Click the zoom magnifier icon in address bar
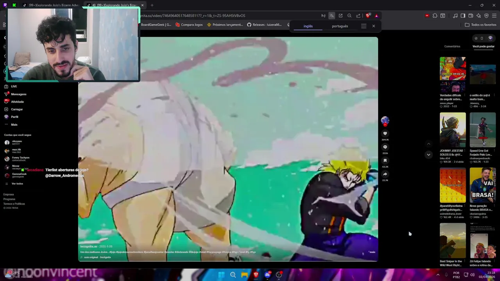Viewport: 500px width, 281px height. (350, 16)
